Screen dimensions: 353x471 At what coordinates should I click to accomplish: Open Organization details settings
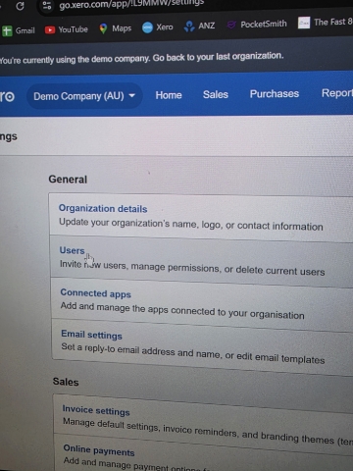pyautogui.click(x=103, y=208)
